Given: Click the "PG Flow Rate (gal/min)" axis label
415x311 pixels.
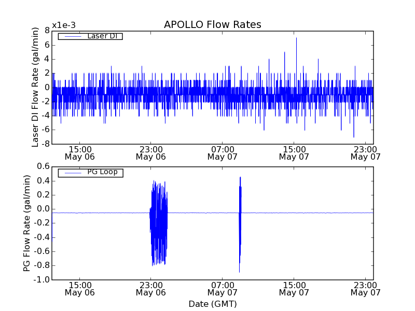Looking at the screenshot, I should pyautogui.click(x=27, y=223).
